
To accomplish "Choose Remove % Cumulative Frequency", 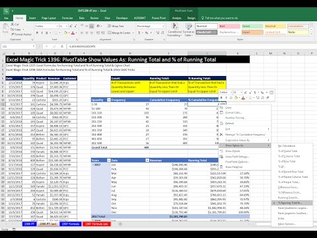I will tap(245, 134).
